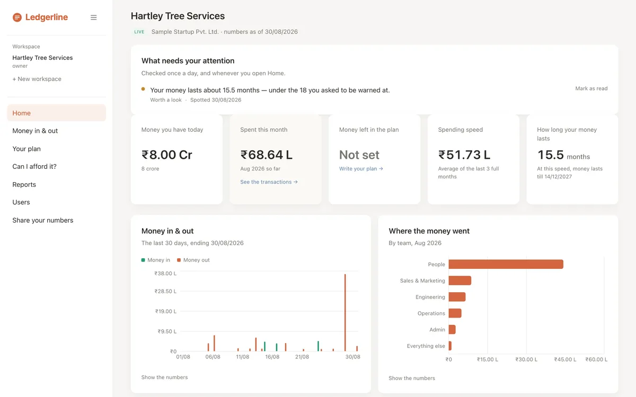Click the tallest Money out bar in chart
636x397 pixels.
click(x=345, y=312)
